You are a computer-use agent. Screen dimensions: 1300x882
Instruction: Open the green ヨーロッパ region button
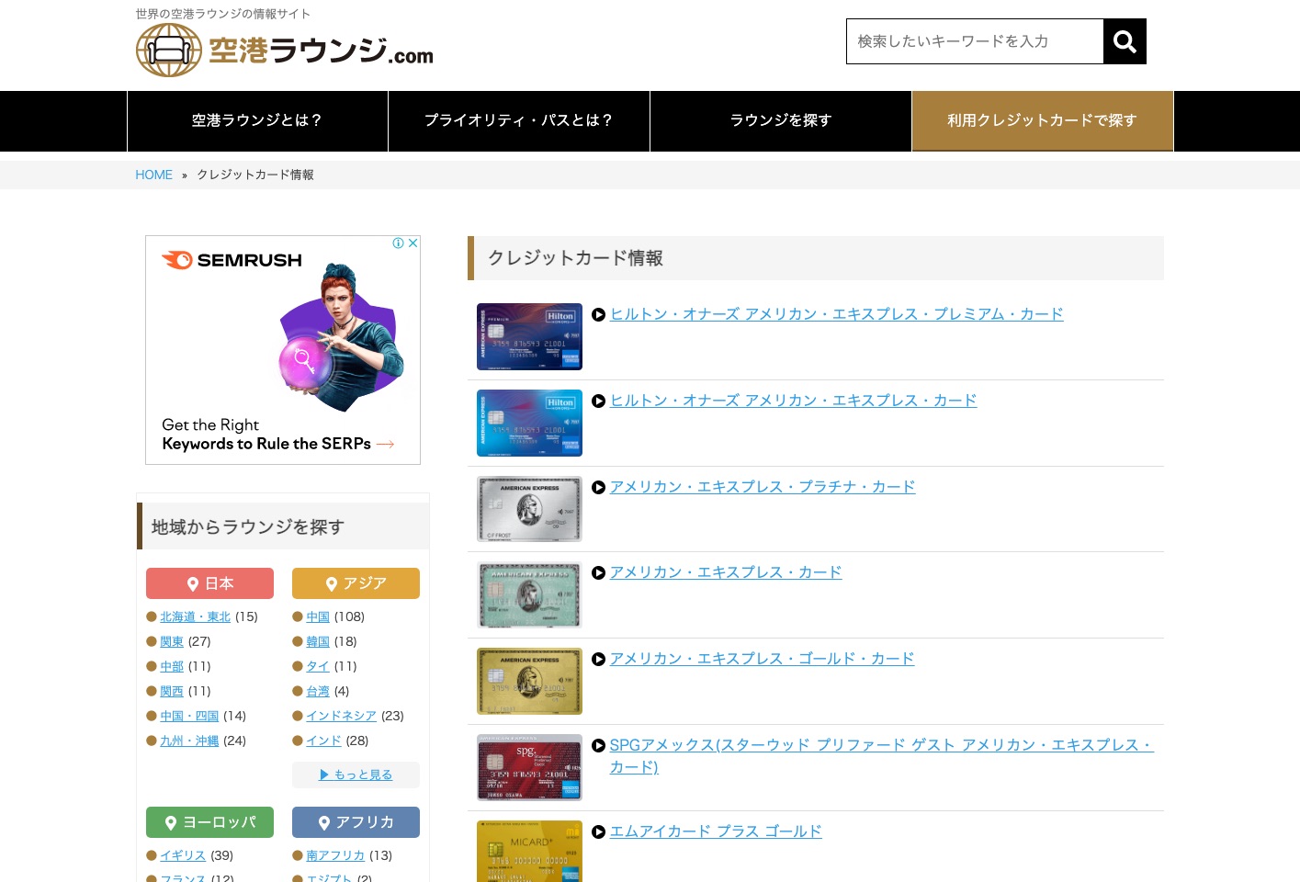click(x=209, y=822)
